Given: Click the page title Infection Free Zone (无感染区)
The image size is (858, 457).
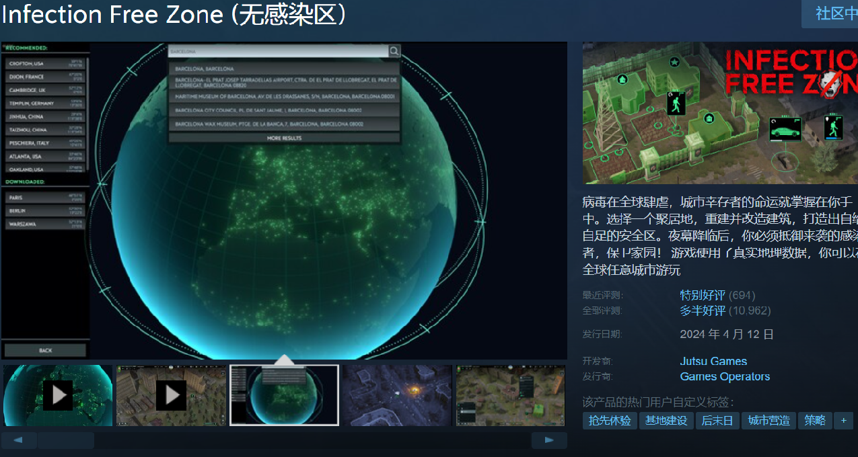Looking at the screenshot, I should coord(174,14).
